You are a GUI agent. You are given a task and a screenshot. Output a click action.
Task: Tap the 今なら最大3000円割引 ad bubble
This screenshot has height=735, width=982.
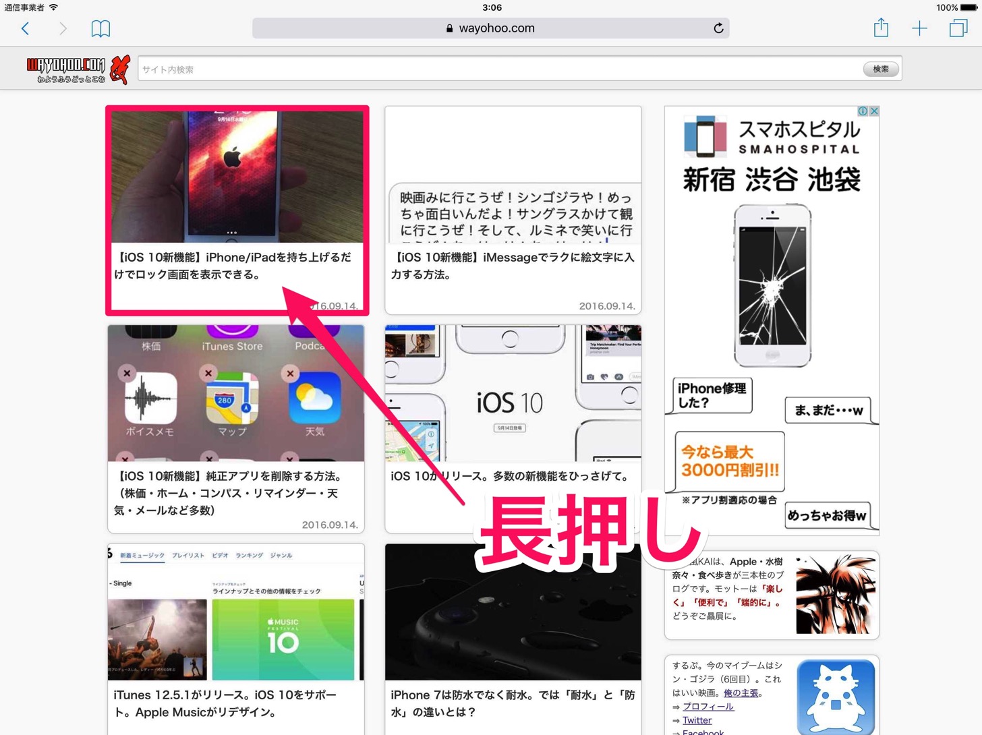(x=730, y=461)
